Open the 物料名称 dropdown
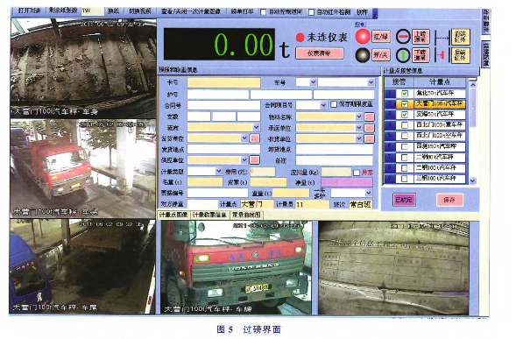Viewport: 516px width, 339px height. [358, 117]
